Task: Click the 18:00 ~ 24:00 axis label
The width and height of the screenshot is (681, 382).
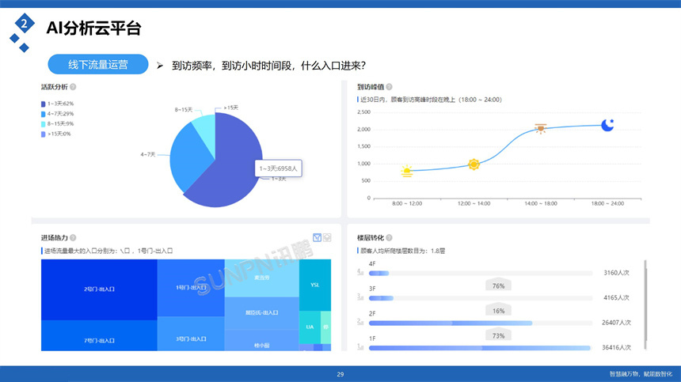Action: pos(607,203)
